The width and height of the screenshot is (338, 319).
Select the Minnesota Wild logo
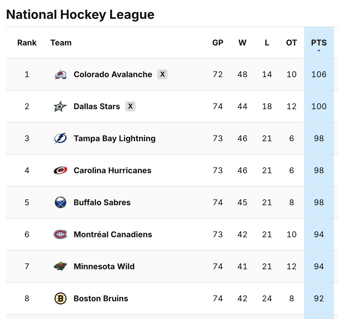point(61,267)
